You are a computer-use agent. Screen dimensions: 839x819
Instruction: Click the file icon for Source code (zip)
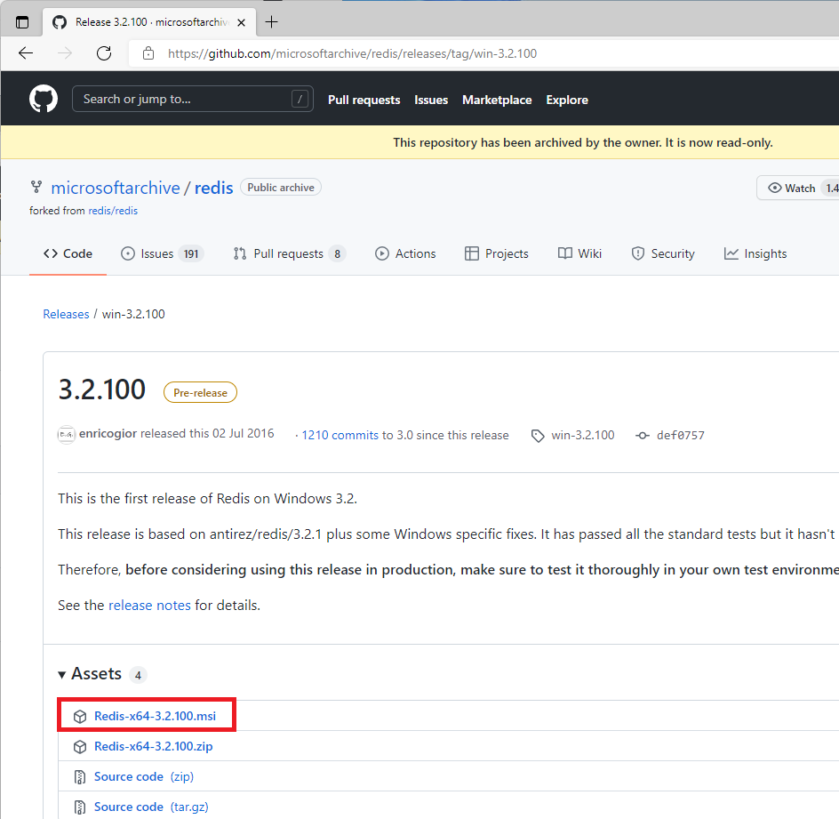(80, 776)
